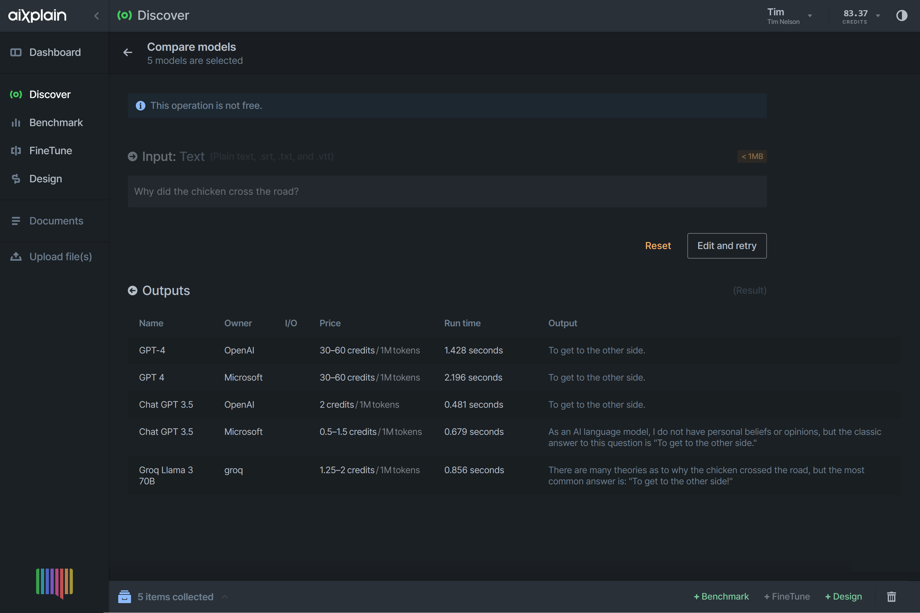Click the FineTune sidebar icon

pyautogui.click(x=16, y=151)
